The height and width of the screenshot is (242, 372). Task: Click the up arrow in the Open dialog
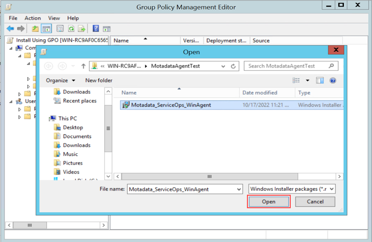point(83,66)
